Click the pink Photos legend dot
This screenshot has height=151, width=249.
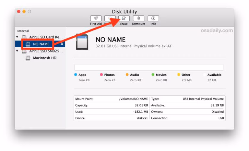click(x=101, y=75)
